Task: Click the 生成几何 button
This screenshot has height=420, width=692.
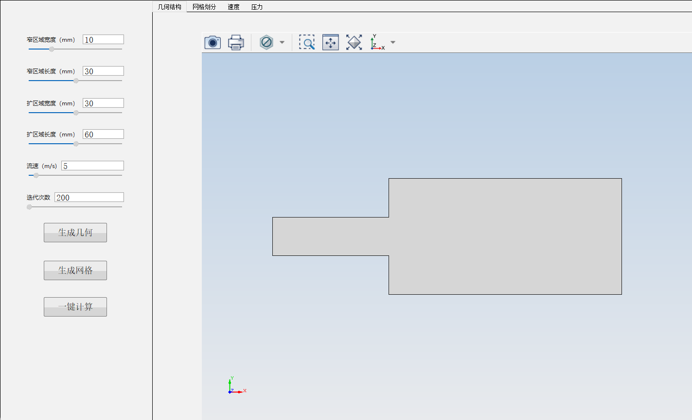Action: pos(75,233)
